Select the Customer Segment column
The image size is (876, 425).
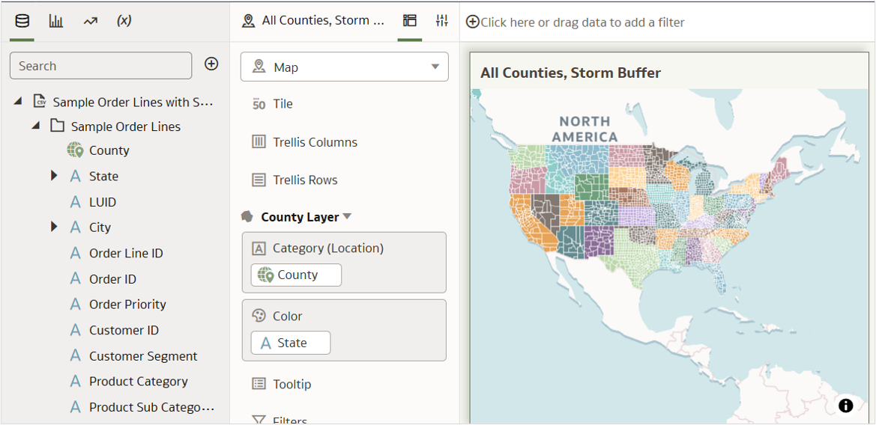(x=143, y=356)
